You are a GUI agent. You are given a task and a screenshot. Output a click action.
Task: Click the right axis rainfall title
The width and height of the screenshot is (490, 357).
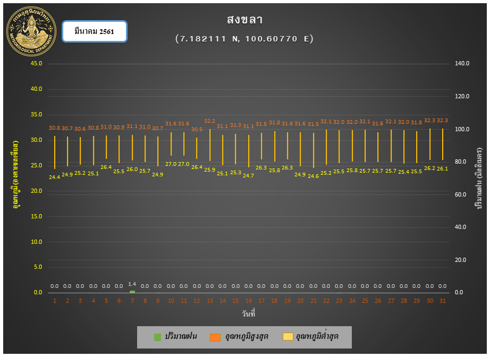click(478, 178)
